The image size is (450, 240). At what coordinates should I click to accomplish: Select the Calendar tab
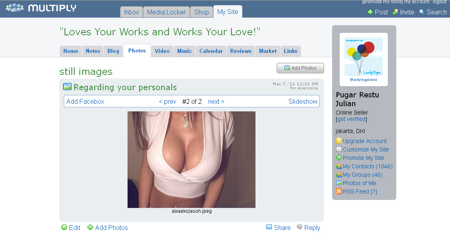tap(211, 51)
